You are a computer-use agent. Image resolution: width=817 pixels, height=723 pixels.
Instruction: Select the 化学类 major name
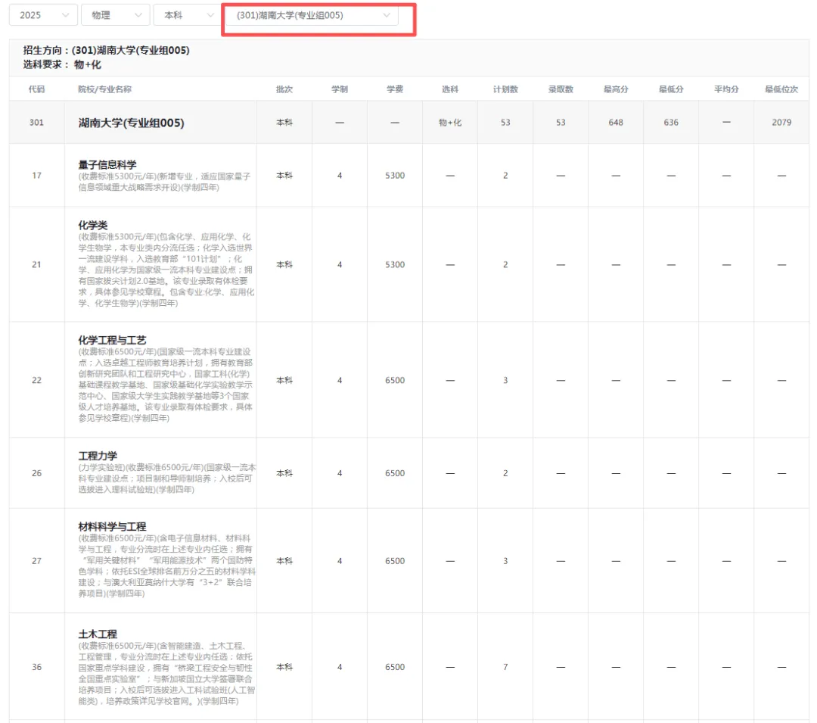pyautogui.click(x=93, y=225)
